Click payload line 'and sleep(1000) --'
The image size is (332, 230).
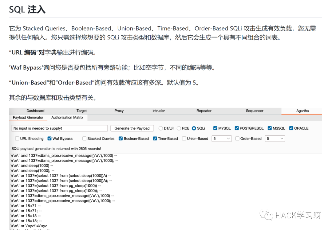tap(32, 166)
